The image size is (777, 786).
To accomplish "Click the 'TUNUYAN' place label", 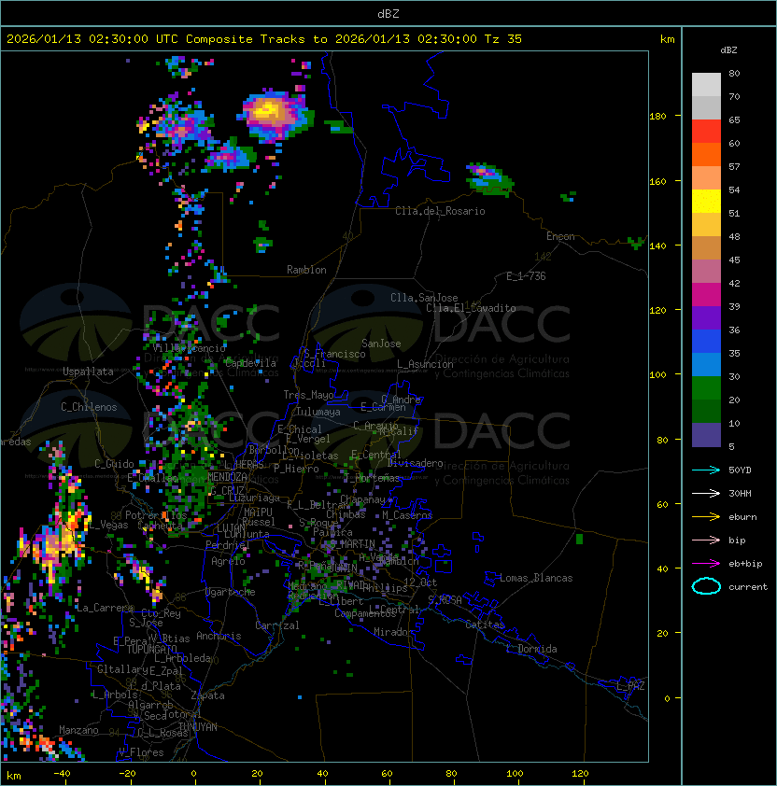I will 198,727.
